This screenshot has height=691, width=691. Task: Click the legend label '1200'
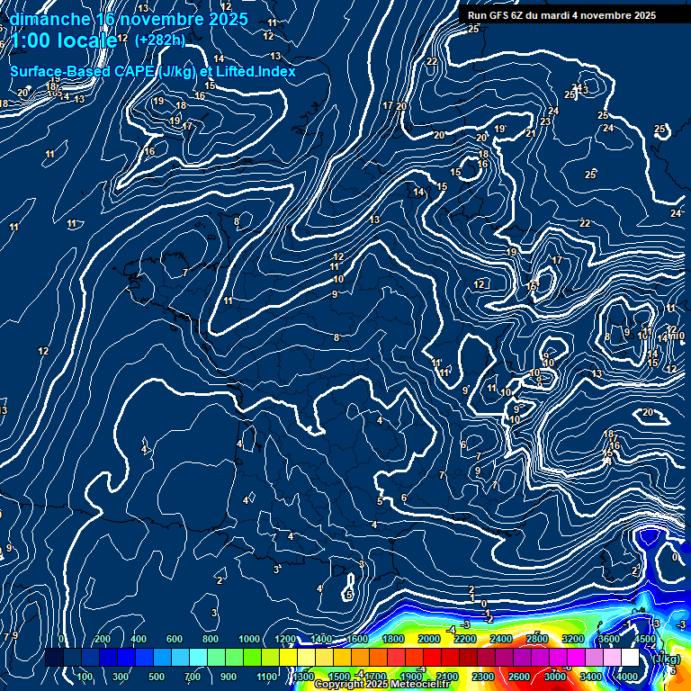(x=285, y=639)
